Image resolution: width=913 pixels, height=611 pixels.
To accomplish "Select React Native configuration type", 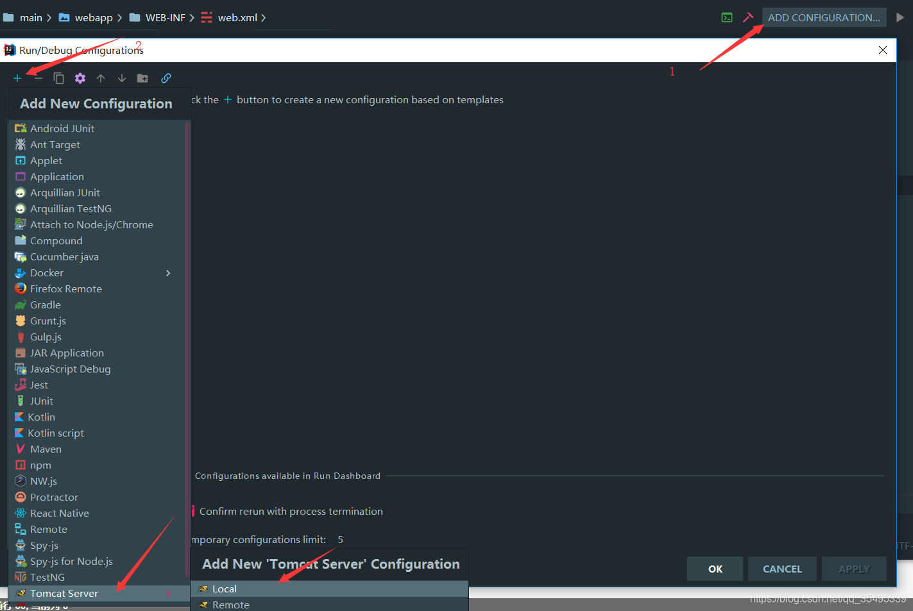I will [x=96, y=513].
